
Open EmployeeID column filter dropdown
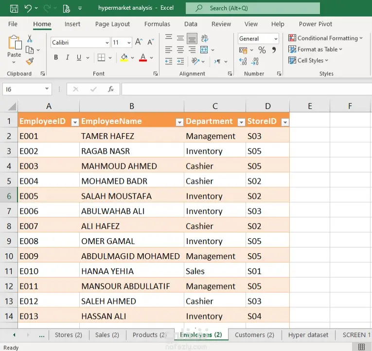click(x=75, y=122)
